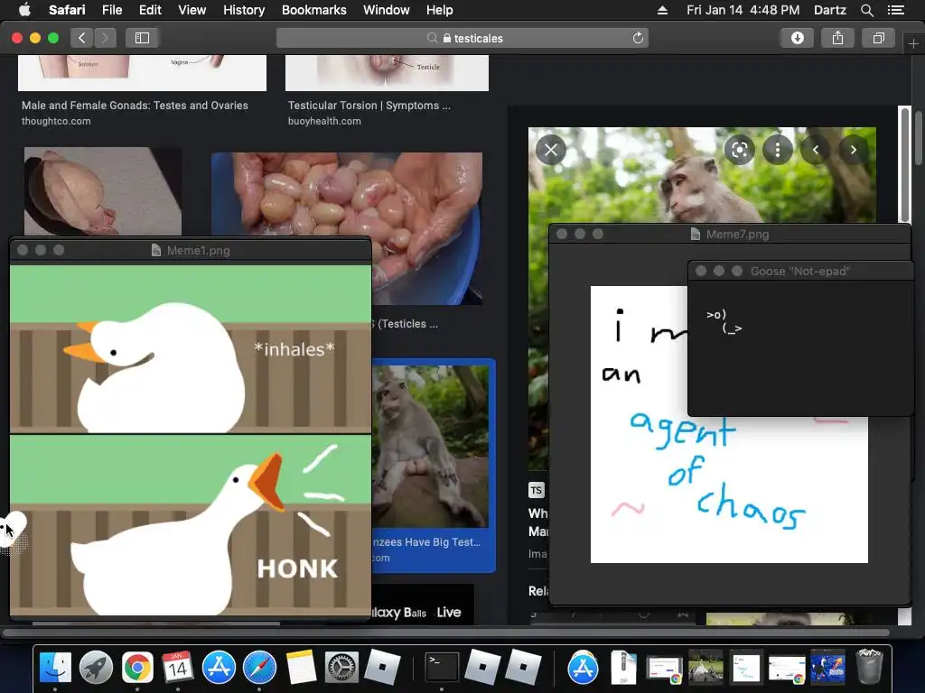Screen dimensions: 925x693
Task: Open the View menu
Action: (x=192, y=10)
